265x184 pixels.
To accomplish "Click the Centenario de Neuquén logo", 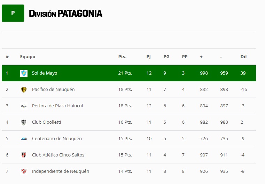I will click(24, 139).
